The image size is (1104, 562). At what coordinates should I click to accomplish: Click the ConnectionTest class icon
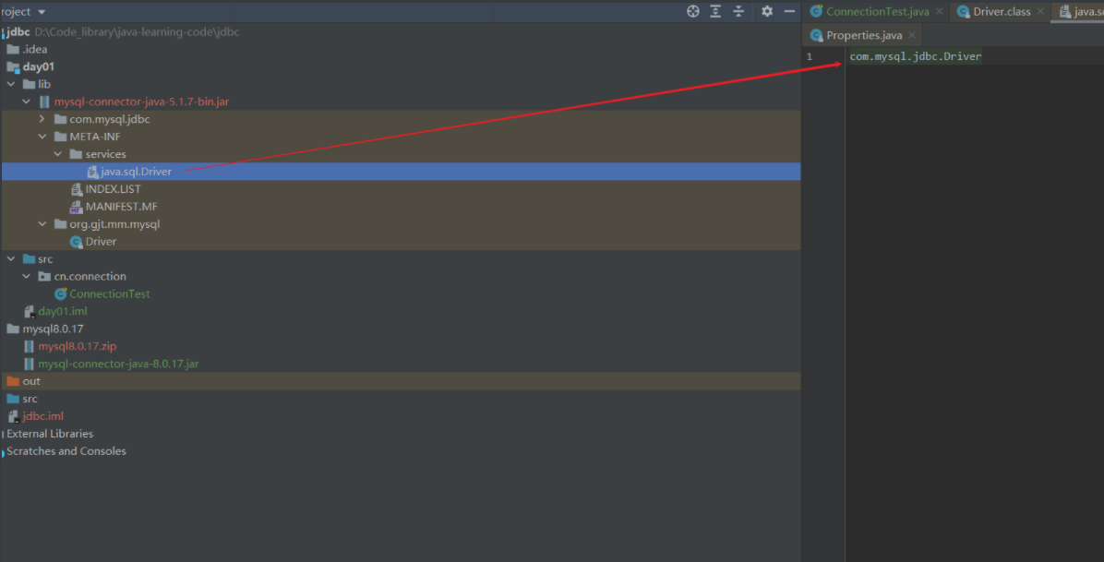pyautogui.click(x=61, y=293)
